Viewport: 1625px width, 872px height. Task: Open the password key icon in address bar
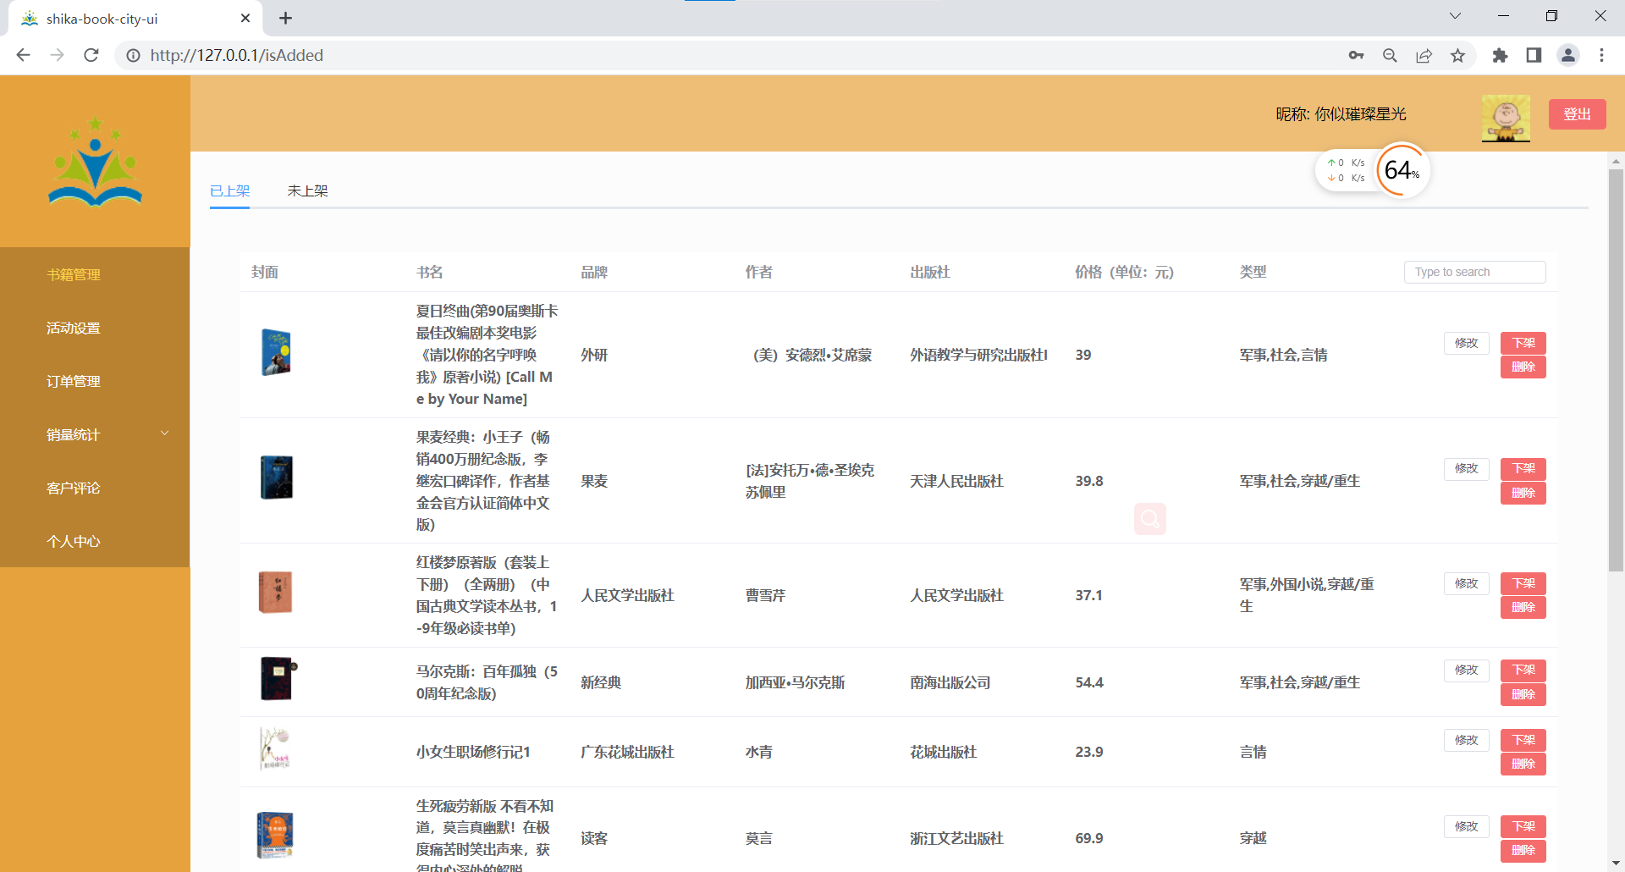1355,55
